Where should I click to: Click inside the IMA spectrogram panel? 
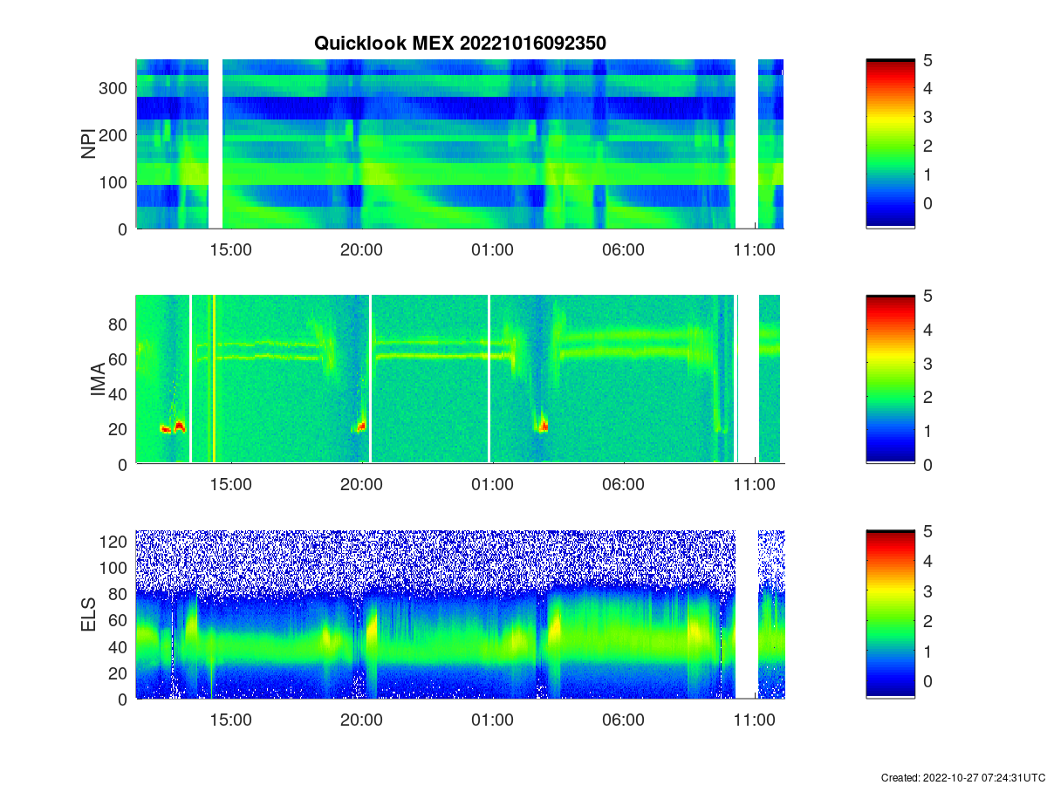tap(460, 379)
